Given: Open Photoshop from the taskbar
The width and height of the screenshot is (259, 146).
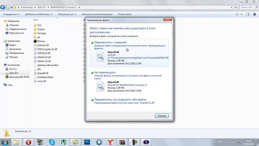Looking at the screenshot, I should click(87, 142).
